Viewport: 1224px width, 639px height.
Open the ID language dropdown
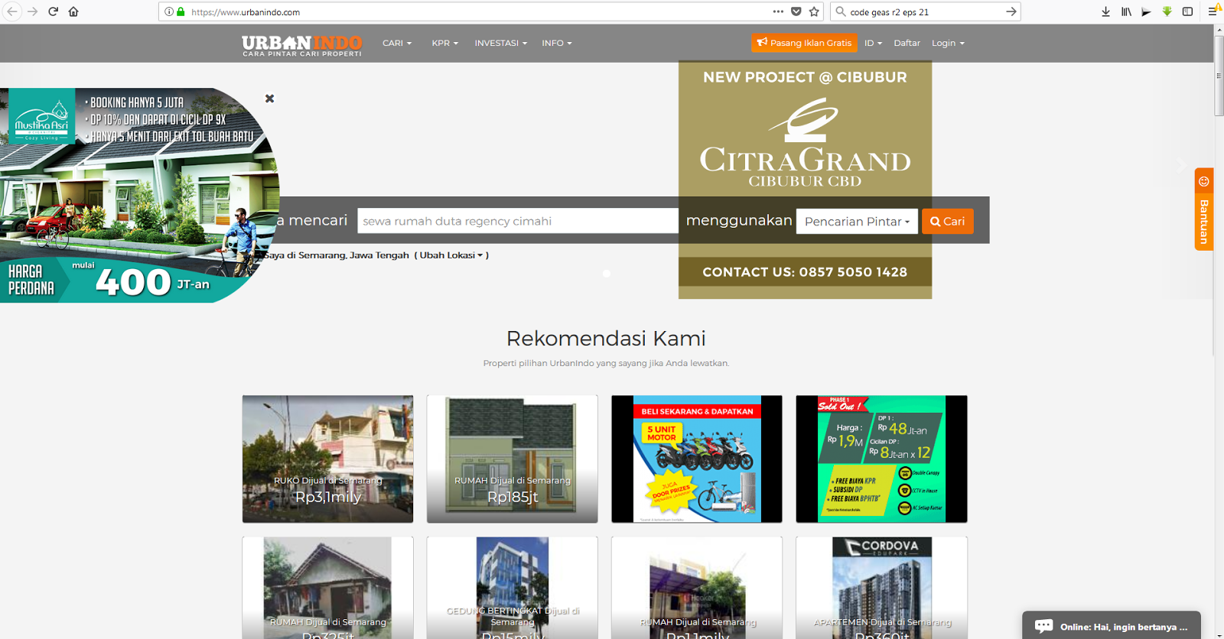pyautogui.click(x=873, y=43)
